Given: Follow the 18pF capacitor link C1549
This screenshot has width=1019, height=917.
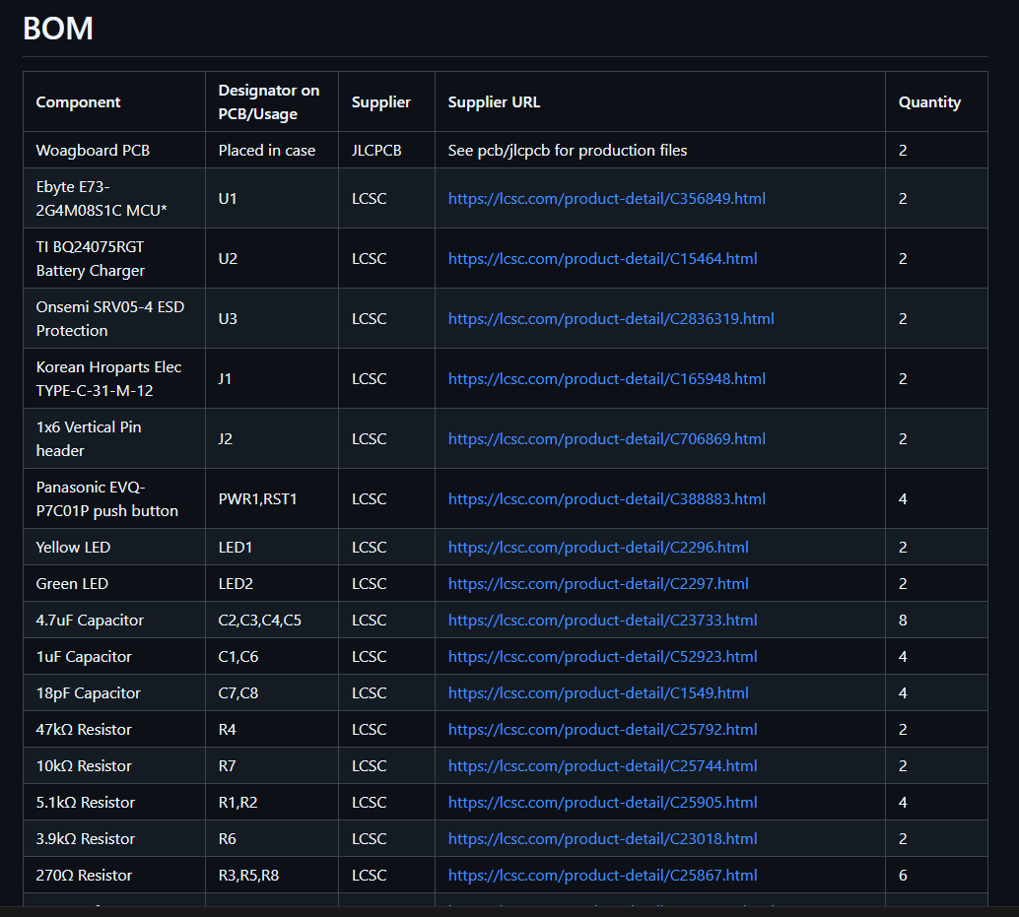Looking at the screenshot, I should pos(598,692).
